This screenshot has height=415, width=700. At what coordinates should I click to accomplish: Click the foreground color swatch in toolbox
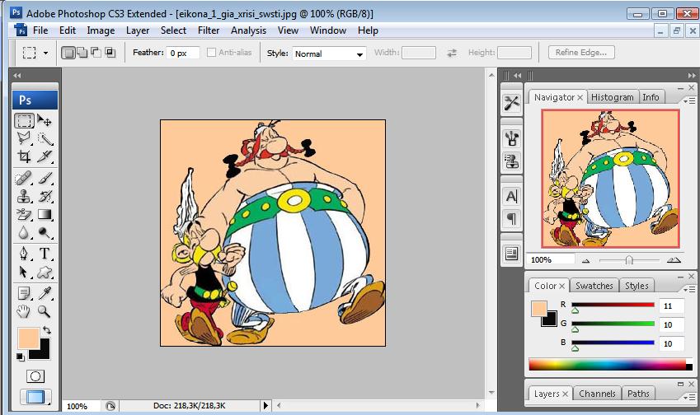[29, 338]
